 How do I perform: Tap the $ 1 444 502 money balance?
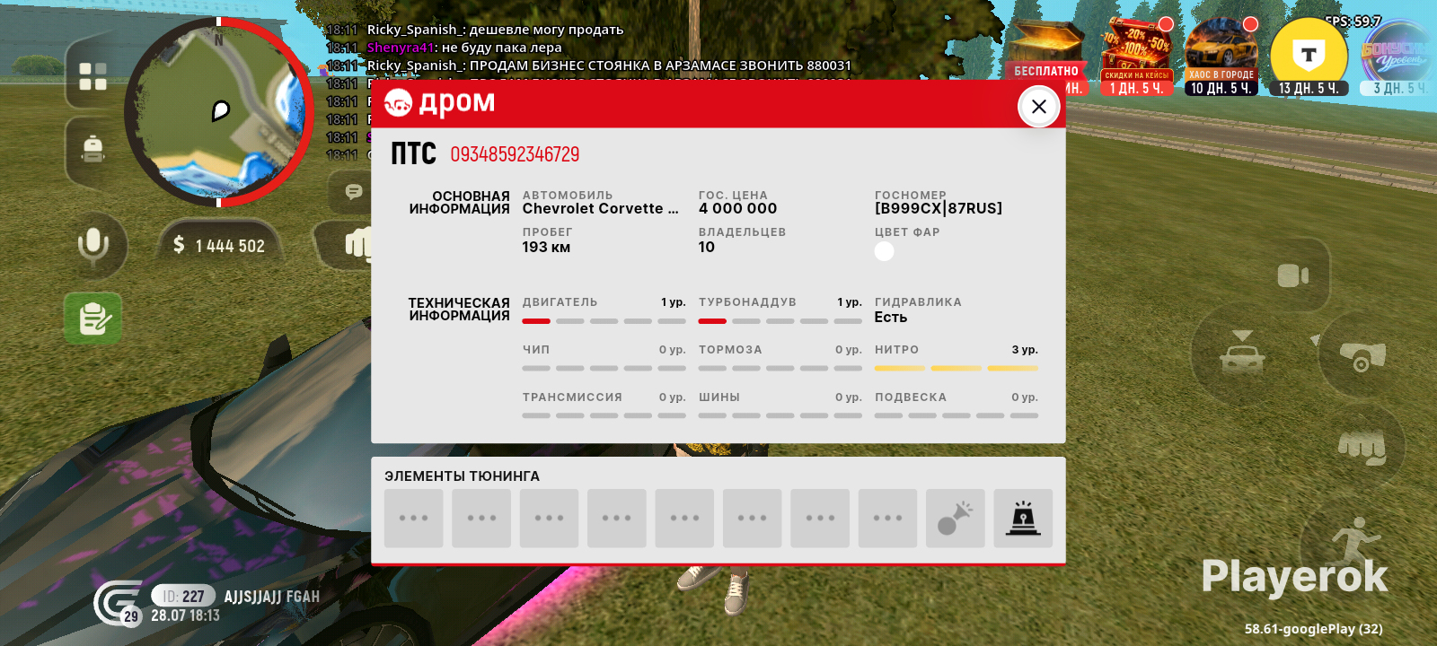(219, 245)
